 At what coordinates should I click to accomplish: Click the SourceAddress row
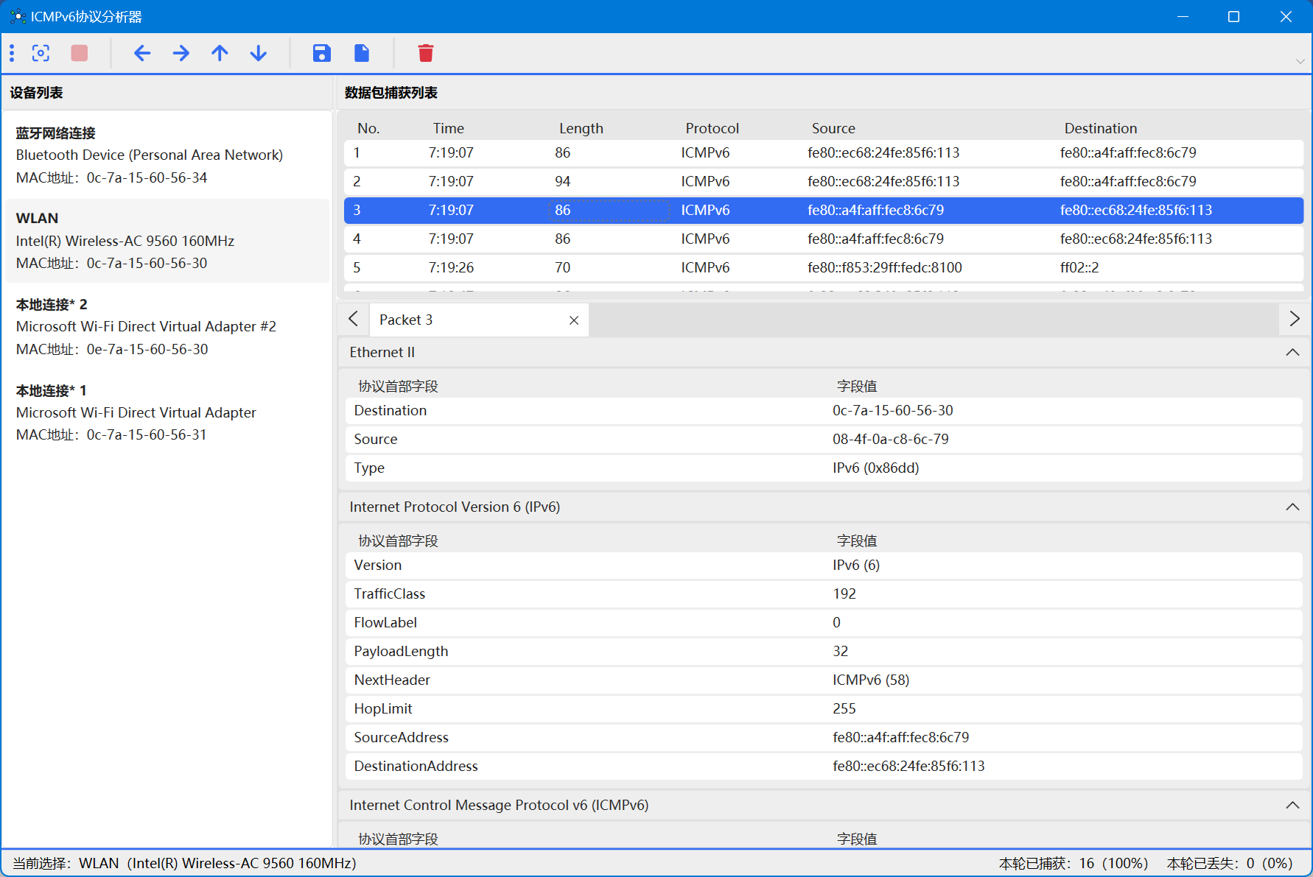[824, 738]
